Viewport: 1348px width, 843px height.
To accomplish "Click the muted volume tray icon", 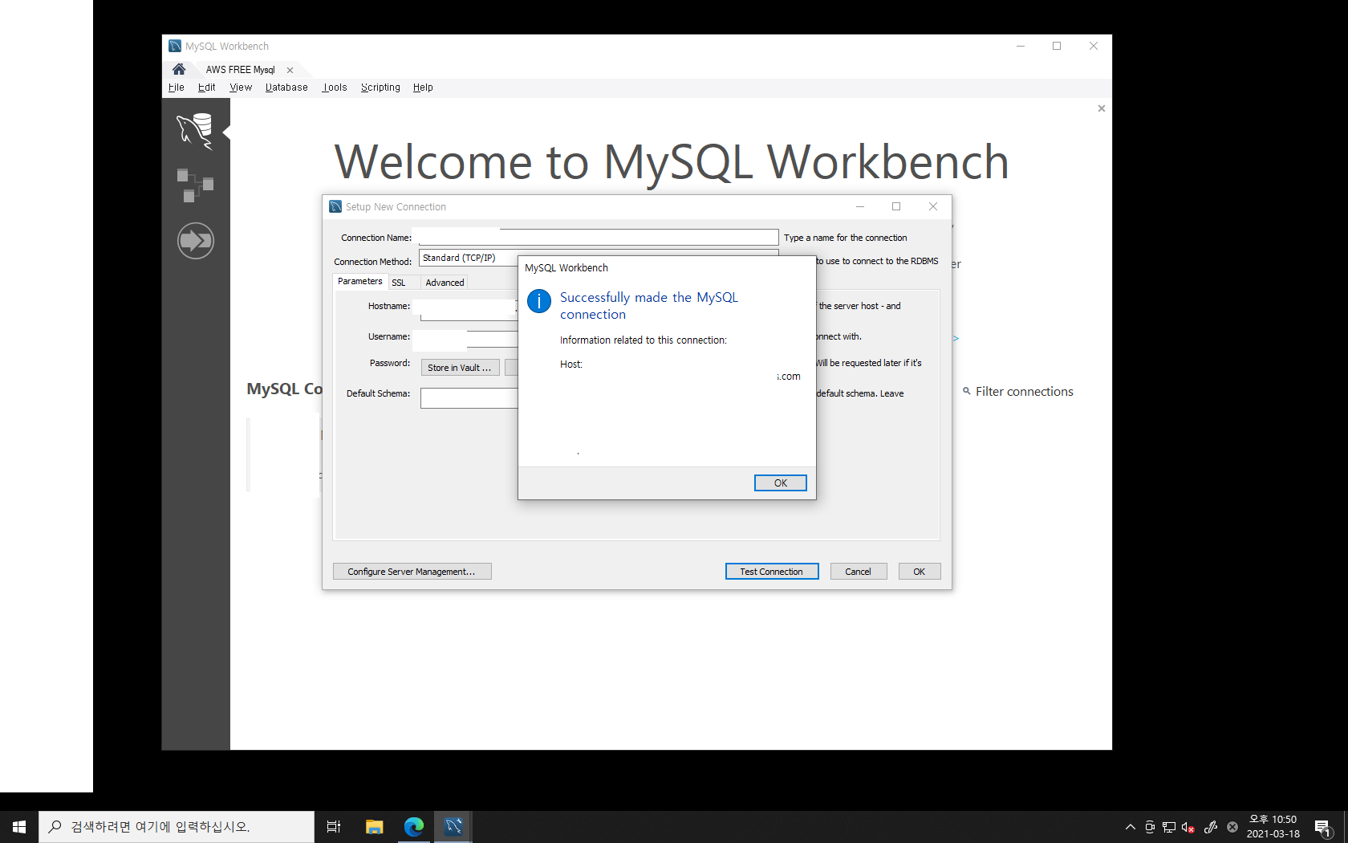I will (1188, 827).
